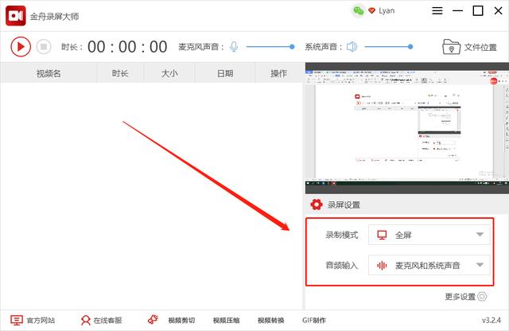Open the GIF制作 tool
This screenshot has height=331, width=509.
313,321
